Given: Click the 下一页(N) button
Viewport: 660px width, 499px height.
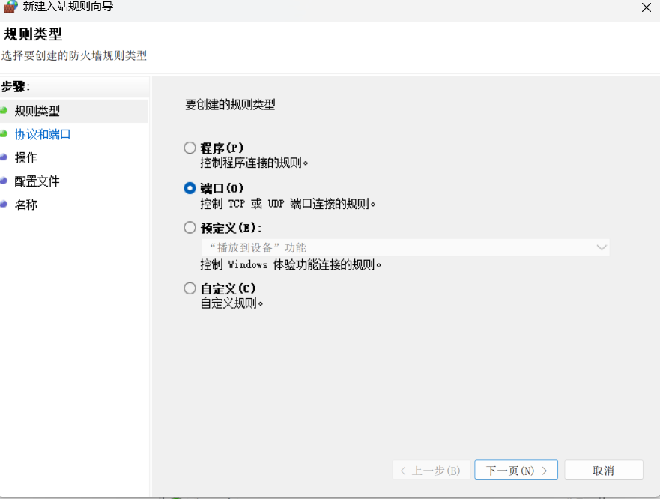Looking at the screenshot, I should click(x=515, y=470).
